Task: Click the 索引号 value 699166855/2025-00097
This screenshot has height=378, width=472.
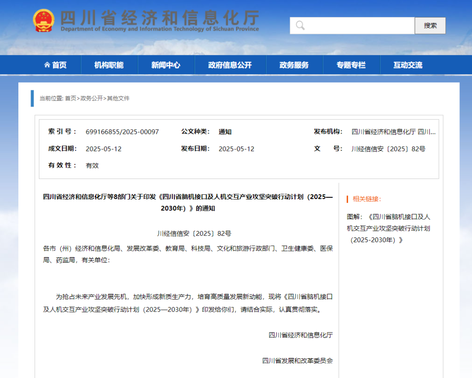Action: tap(122, 132)
